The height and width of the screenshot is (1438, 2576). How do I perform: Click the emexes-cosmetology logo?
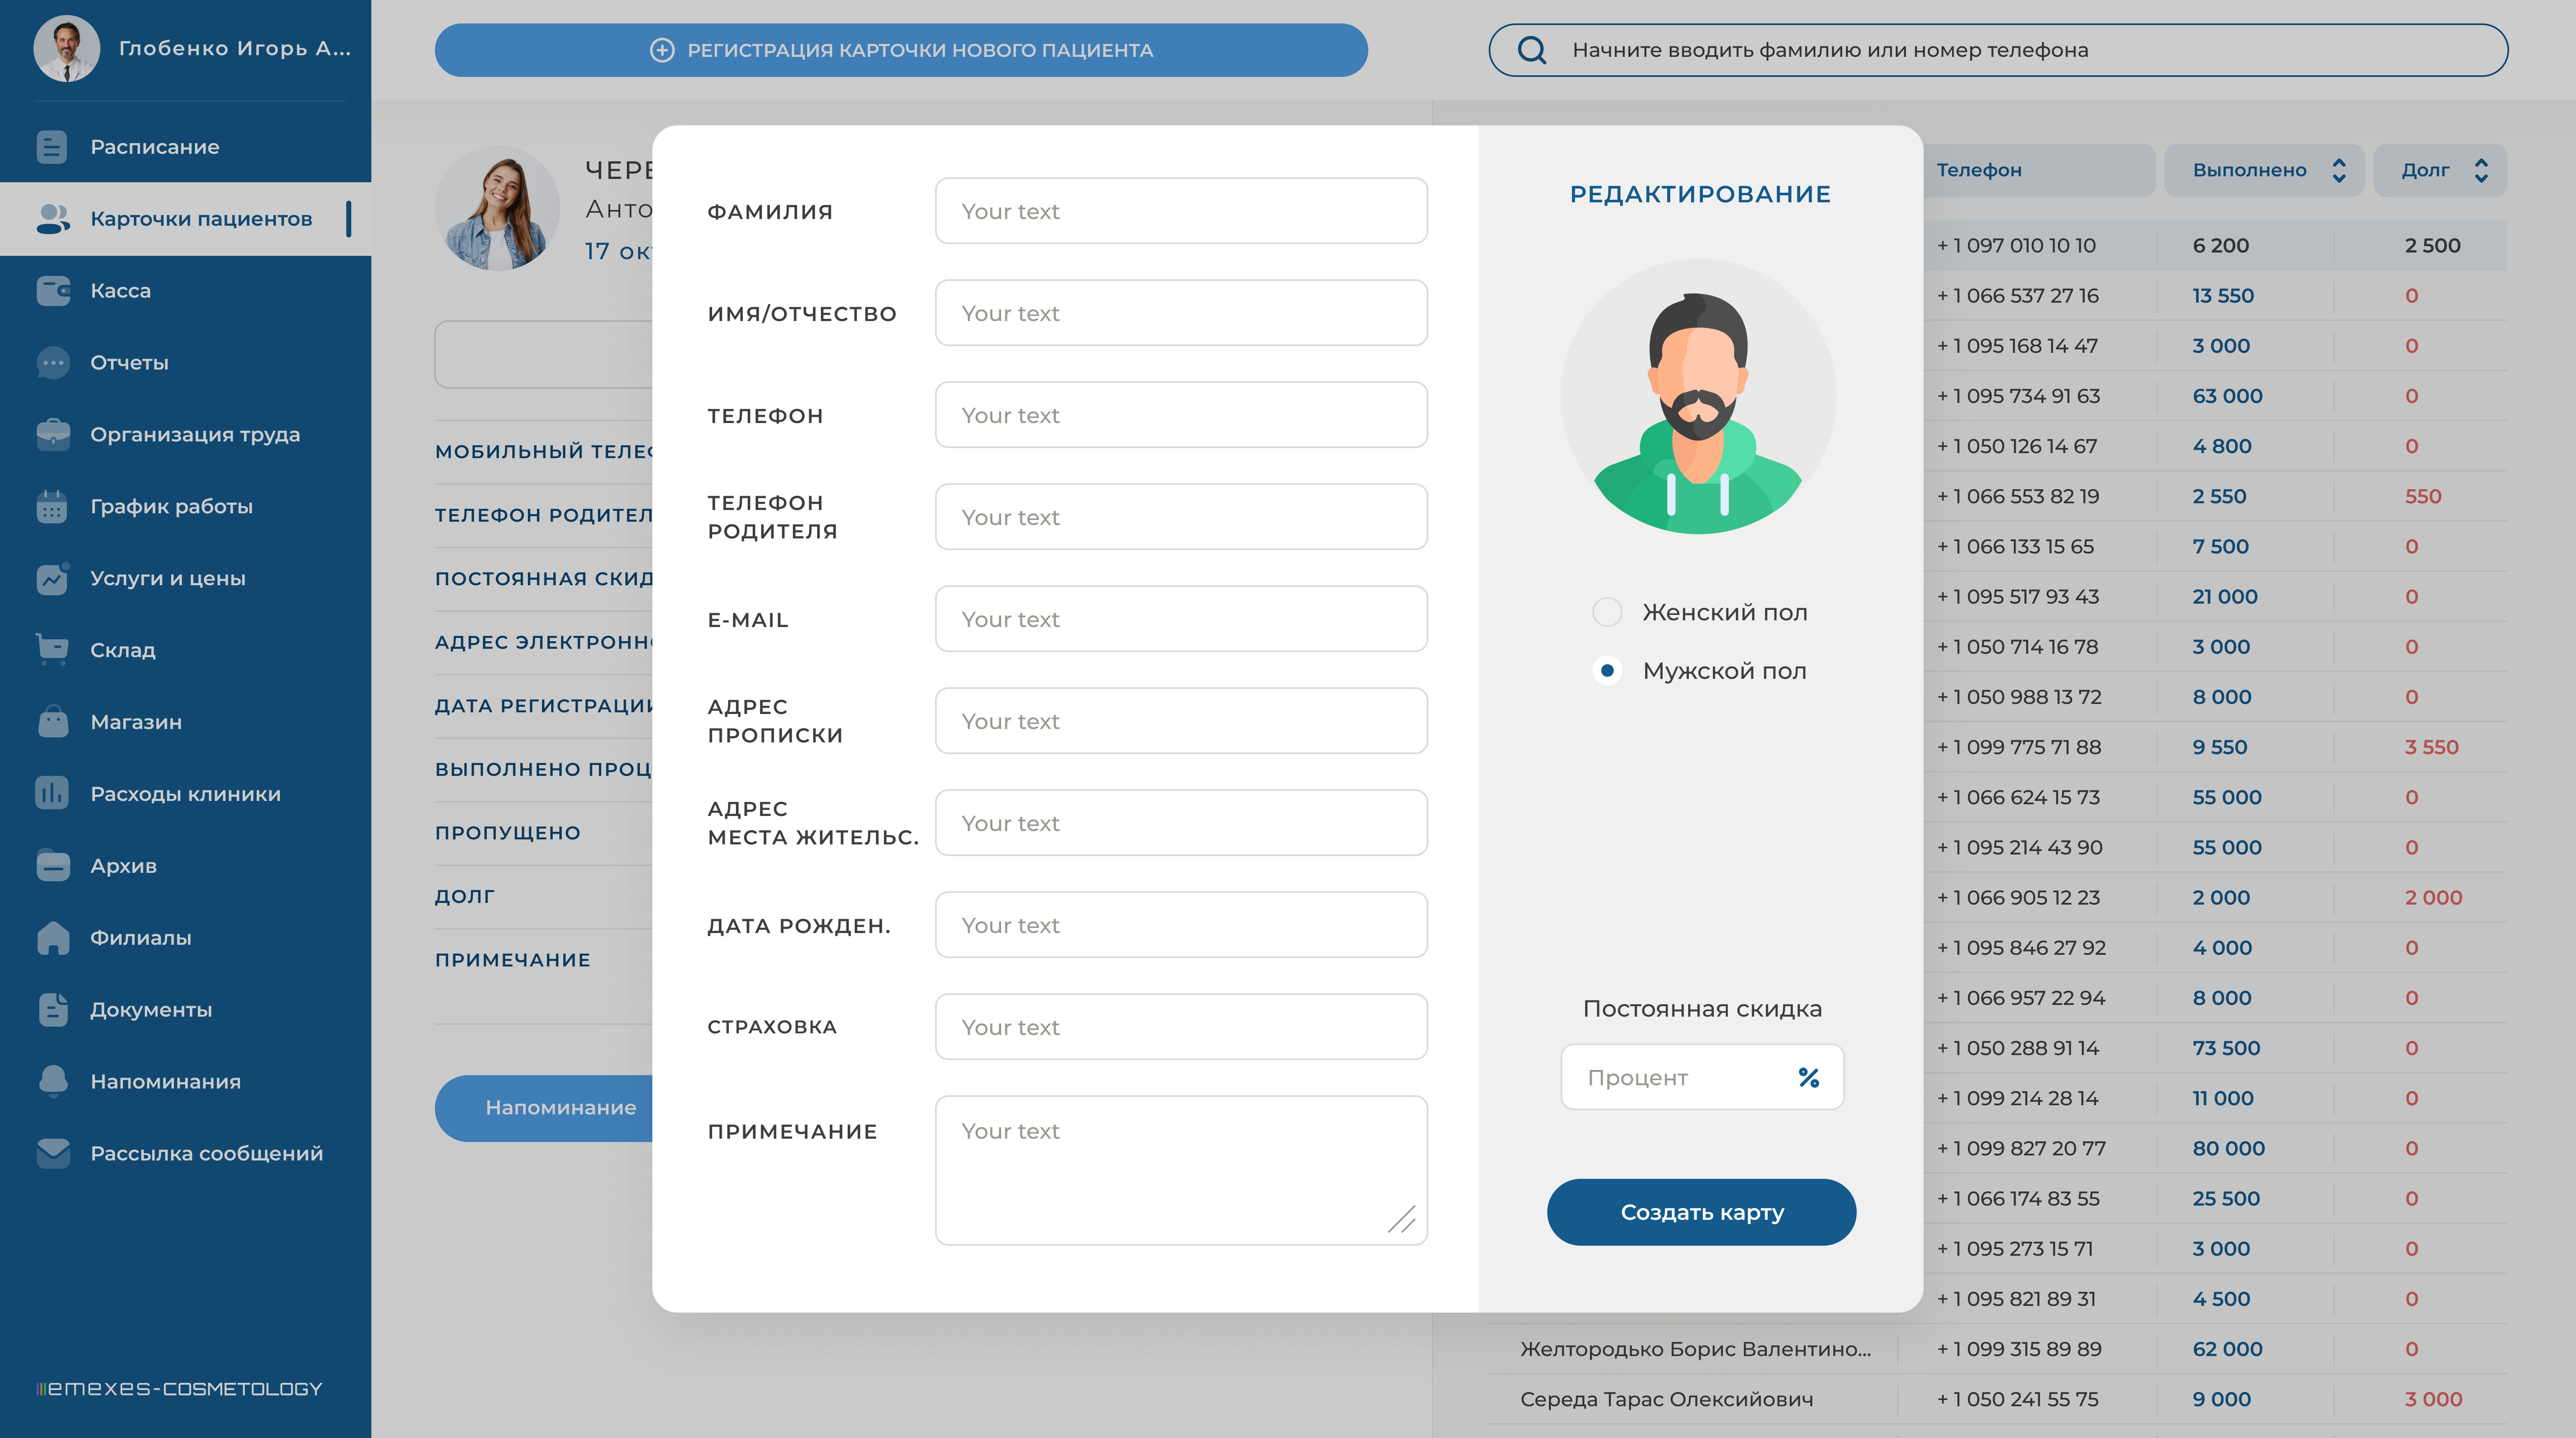coord(180,1389)
